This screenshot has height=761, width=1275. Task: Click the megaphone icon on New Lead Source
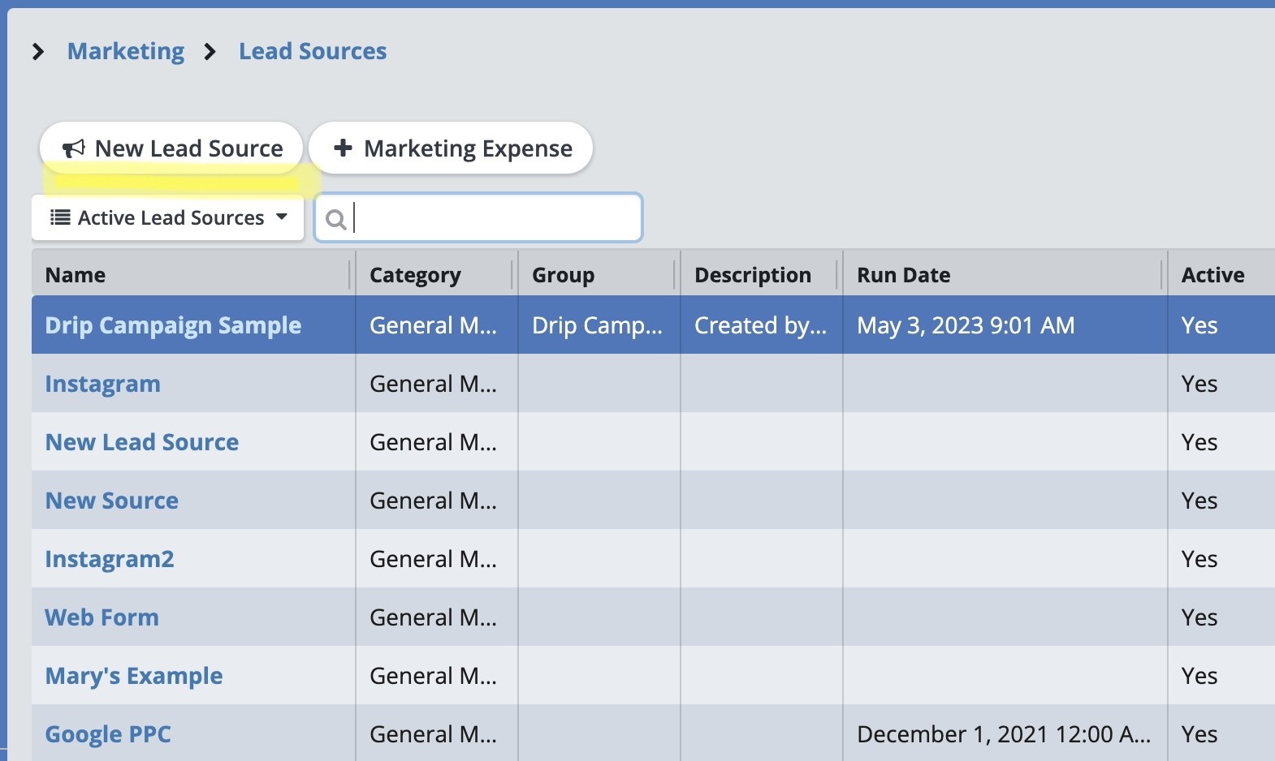coord(74,148)
